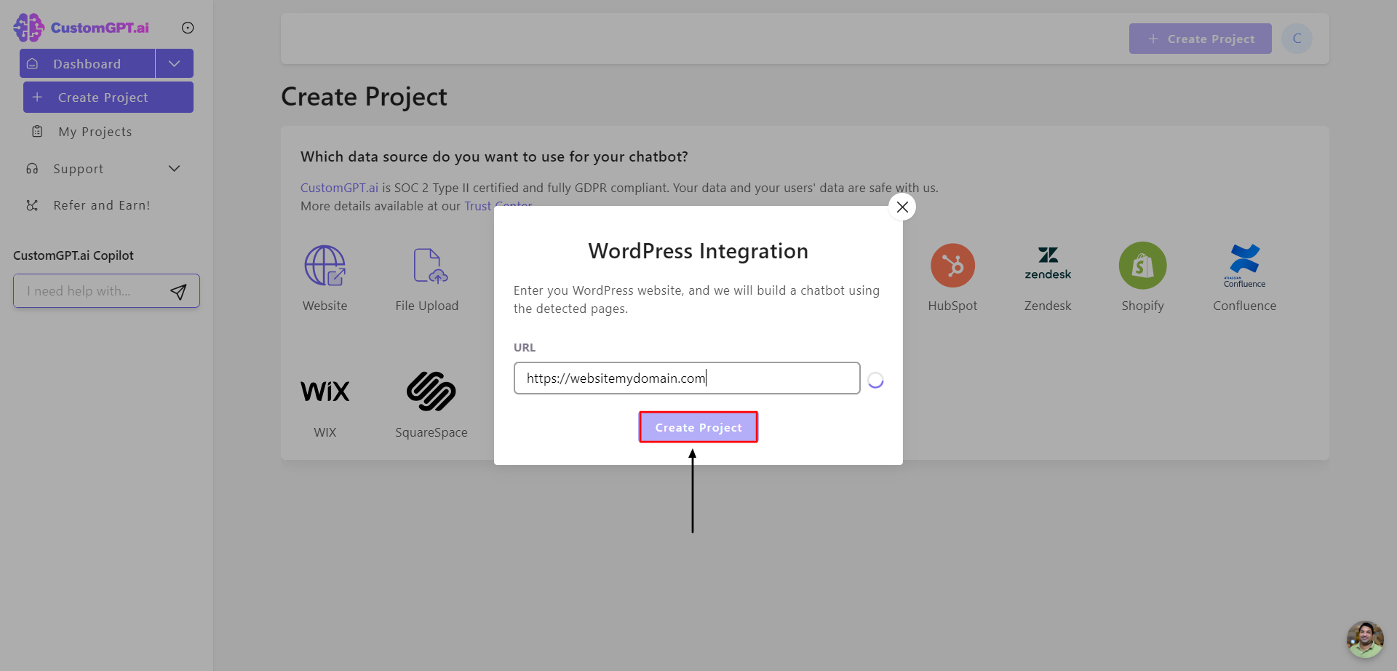This screenshot has width=1397, height=671.
Task: Select the File Upload data source
Action: click(x=430, y=266)
